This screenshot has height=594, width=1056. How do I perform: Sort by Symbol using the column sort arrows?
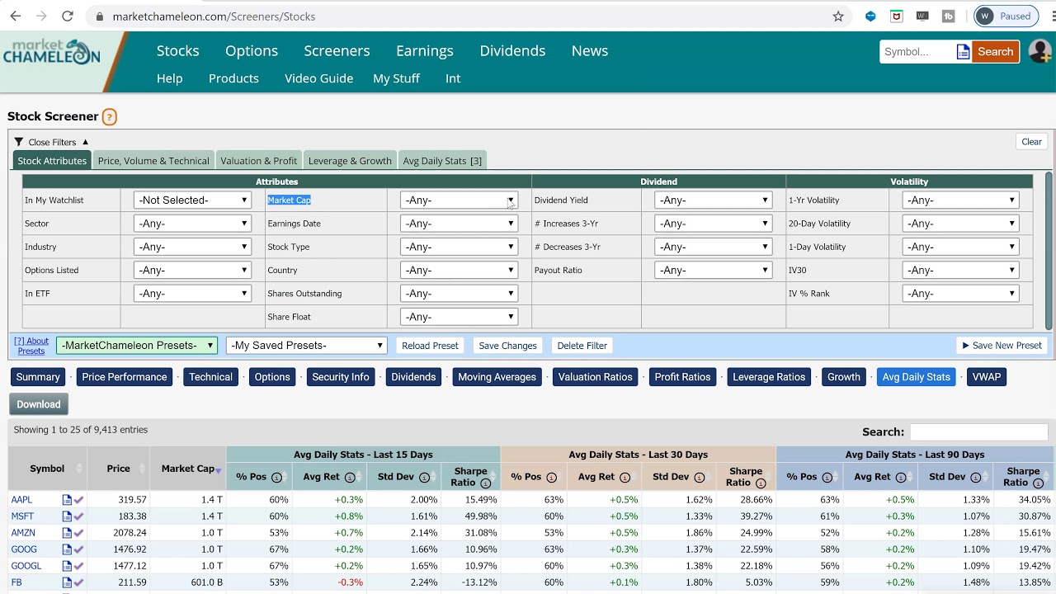coord(79,469)
